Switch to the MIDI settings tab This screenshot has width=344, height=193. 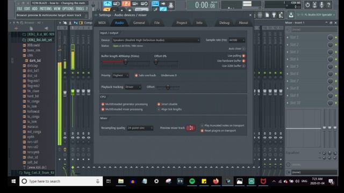102,23
